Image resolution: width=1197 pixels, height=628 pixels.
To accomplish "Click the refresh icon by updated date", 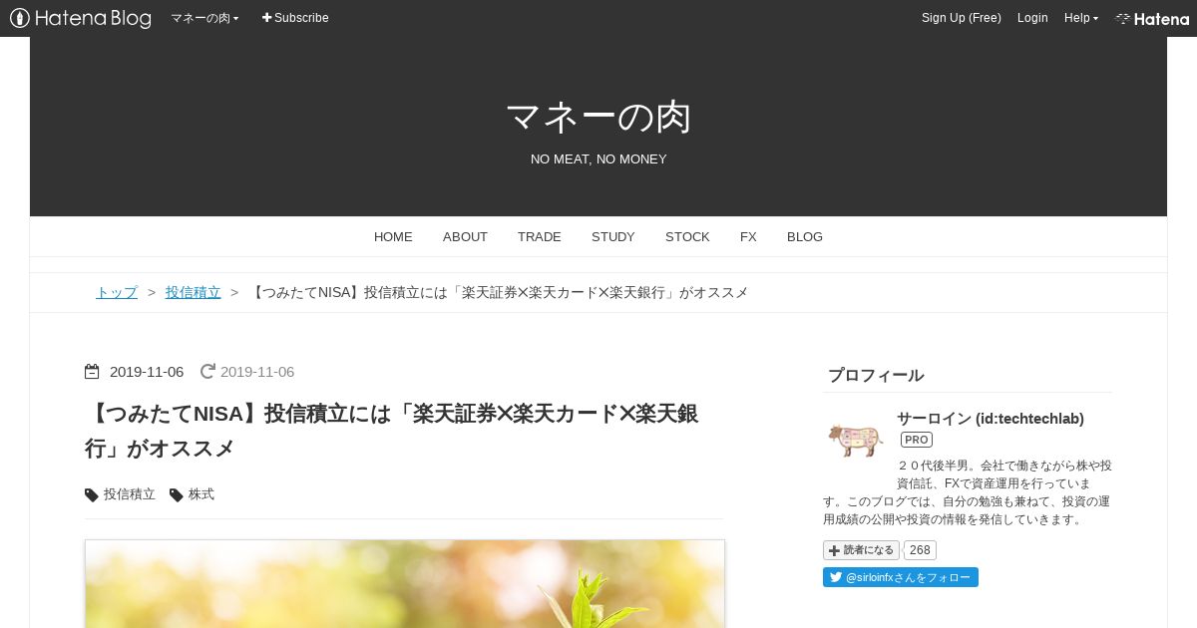I will 207,372.
